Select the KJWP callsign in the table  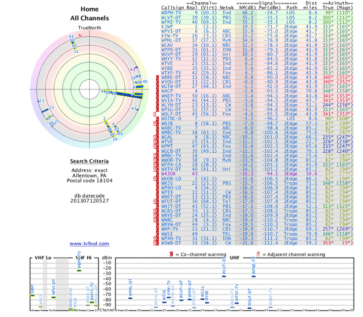[167, 26]
